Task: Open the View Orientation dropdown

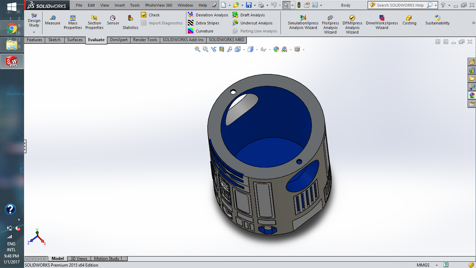Action: (238, 49)
